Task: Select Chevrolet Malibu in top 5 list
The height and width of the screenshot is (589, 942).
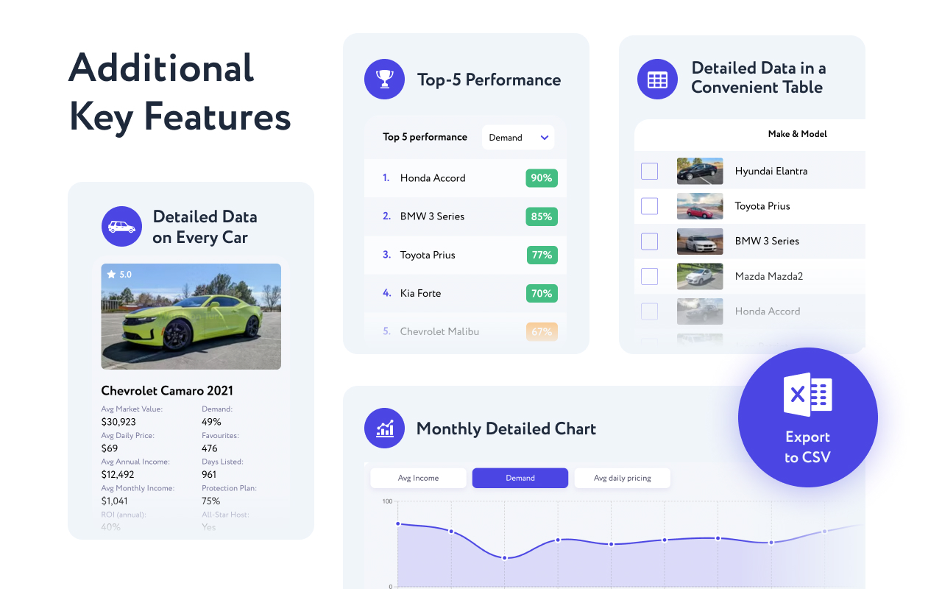Action: point(465,331)
